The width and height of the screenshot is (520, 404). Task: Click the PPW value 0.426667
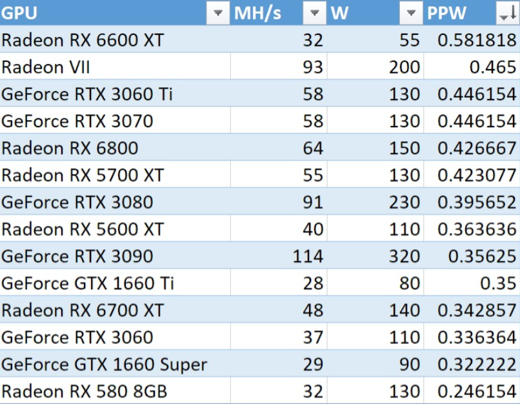pyautogui.click(x=477, y=148)
